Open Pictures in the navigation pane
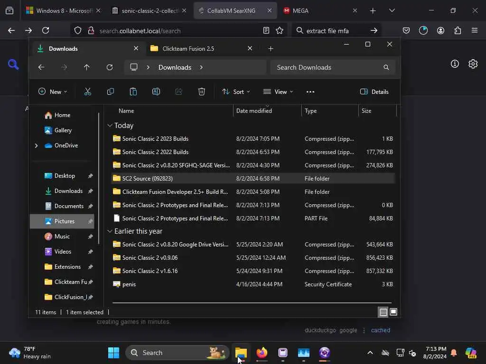 (x=62, y=221)
